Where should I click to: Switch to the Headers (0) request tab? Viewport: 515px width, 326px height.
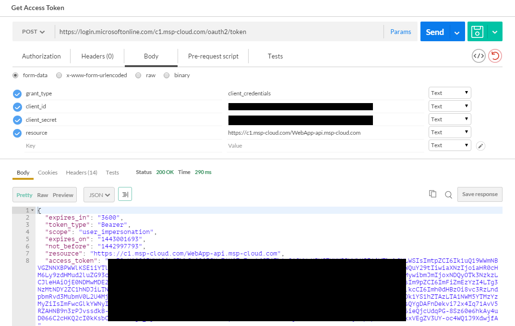(x=97, y=56)
